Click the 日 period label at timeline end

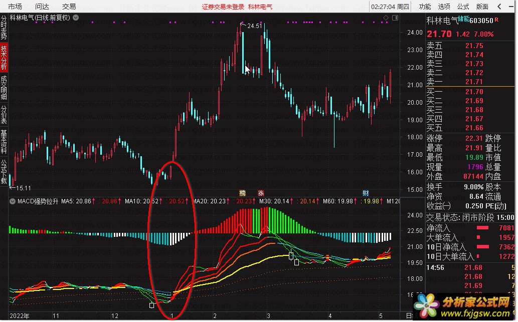point(409,315)
